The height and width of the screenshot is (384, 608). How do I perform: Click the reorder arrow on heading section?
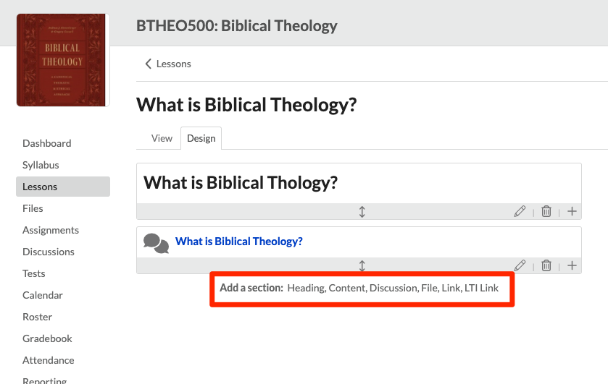[x=362, y=212]
